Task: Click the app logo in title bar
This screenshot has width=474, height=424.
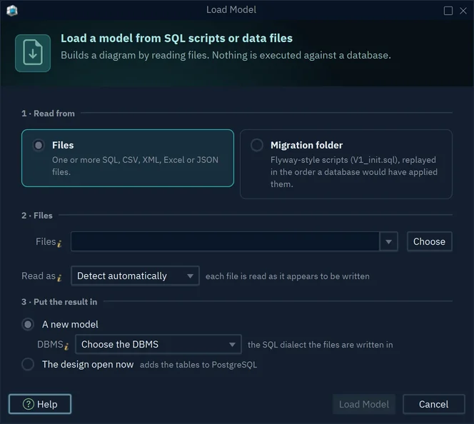Action: coord(12,10)
